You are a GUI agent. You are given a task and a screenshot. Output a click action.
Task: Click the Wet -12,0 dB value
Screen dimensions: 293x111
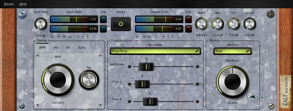[218, 35]
